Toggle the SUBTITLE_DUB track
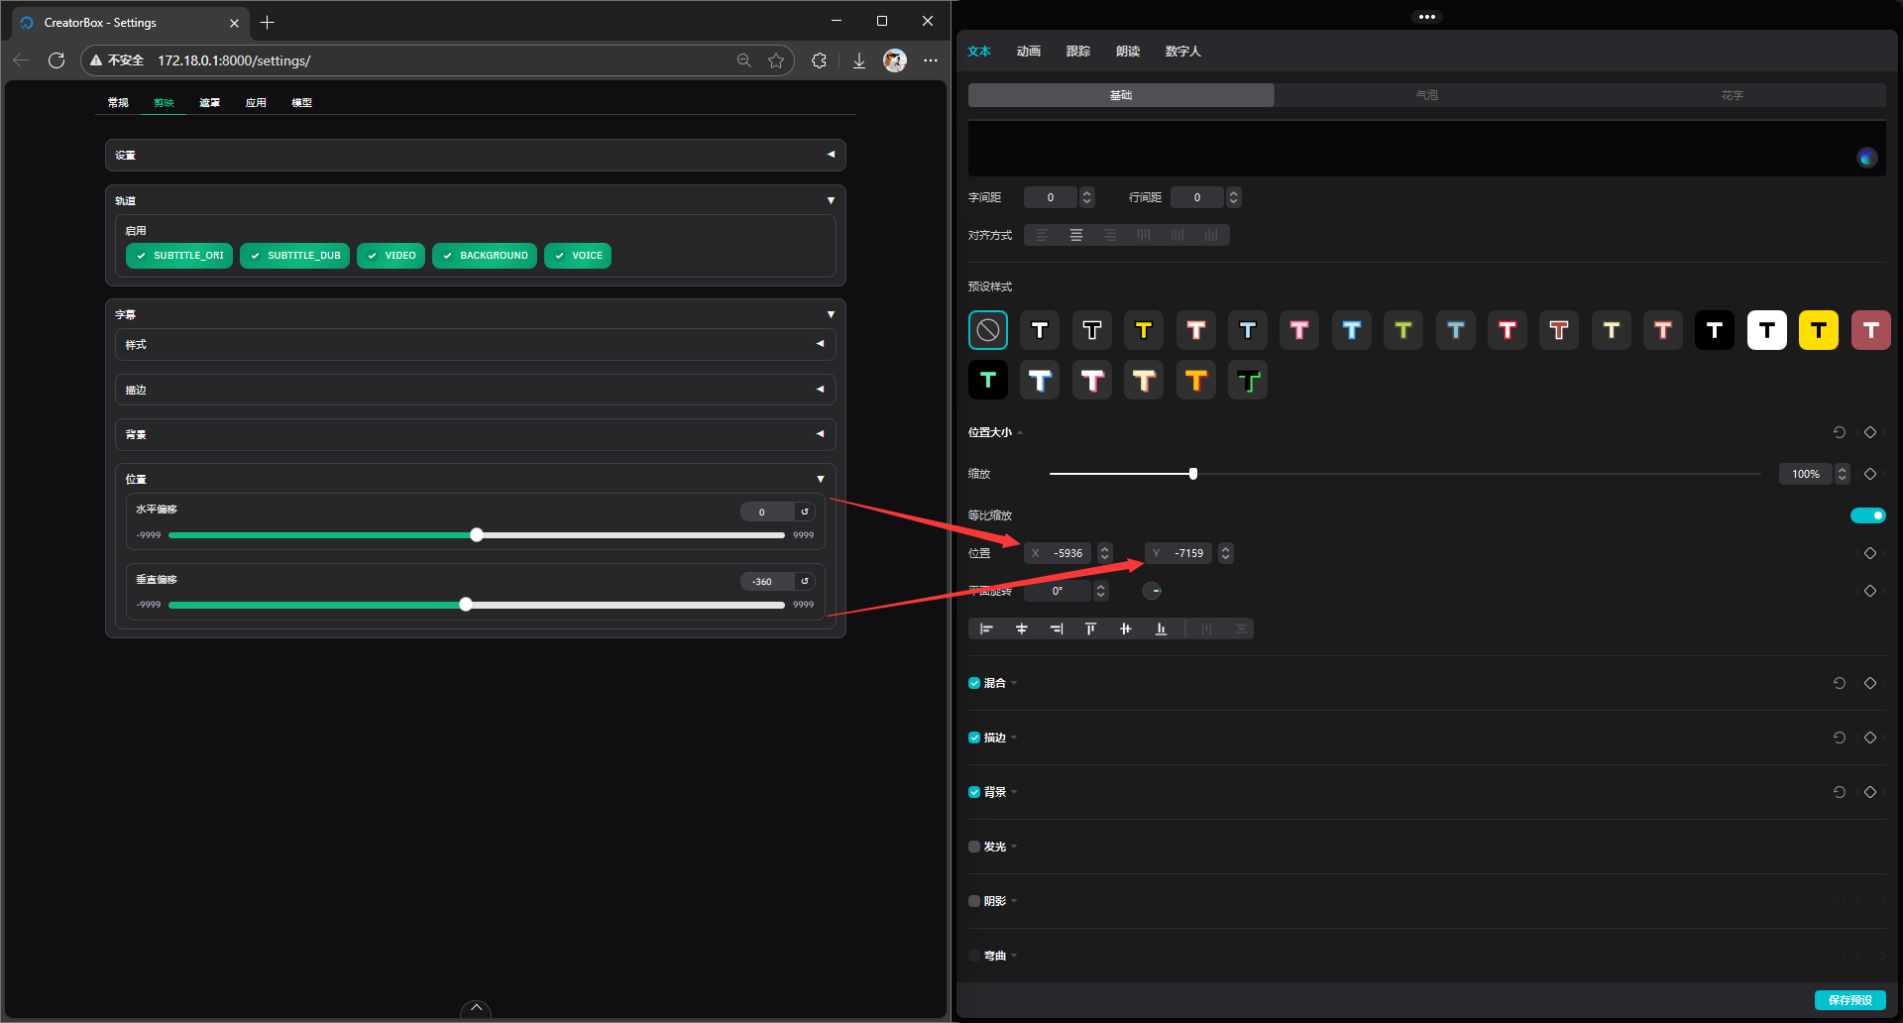 [x=294, y=256]
